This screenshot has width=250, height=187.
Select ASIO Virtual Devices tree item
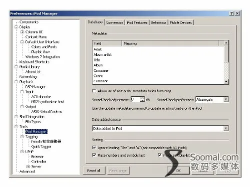click(46, 112)
